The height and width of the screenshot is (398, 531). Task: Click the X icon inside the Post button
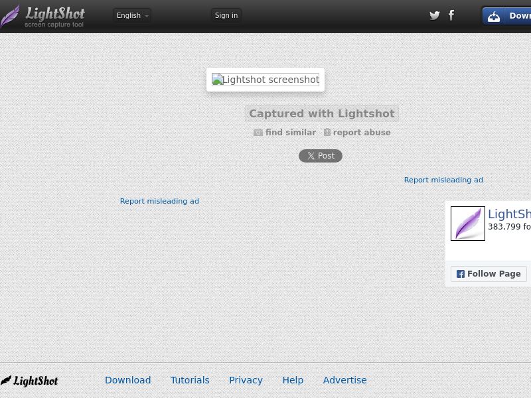tap(310, 156)
